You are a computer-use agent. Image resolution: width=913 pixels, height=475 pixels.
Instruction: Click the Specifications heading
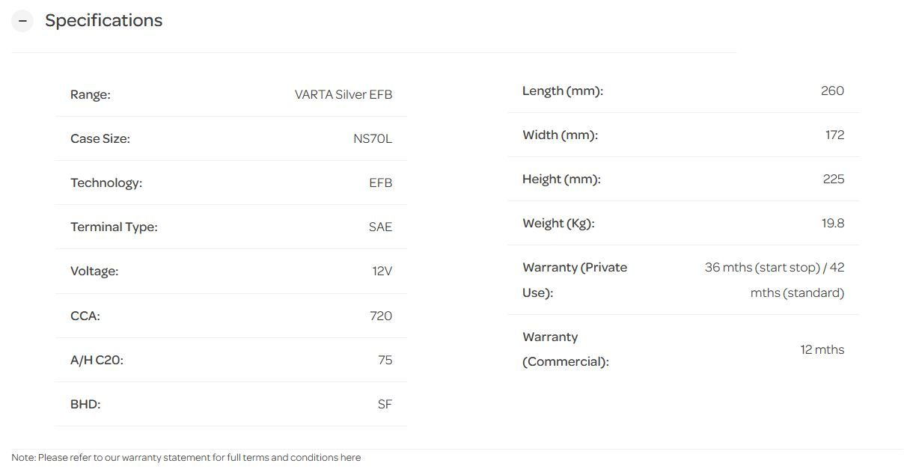[x=103, y=21]
